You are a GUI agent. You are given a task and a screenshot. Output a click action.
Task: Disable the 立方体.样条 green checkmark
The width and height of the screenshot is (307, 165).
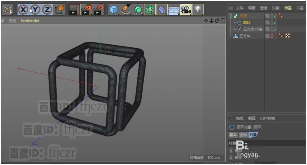point(275,29)
